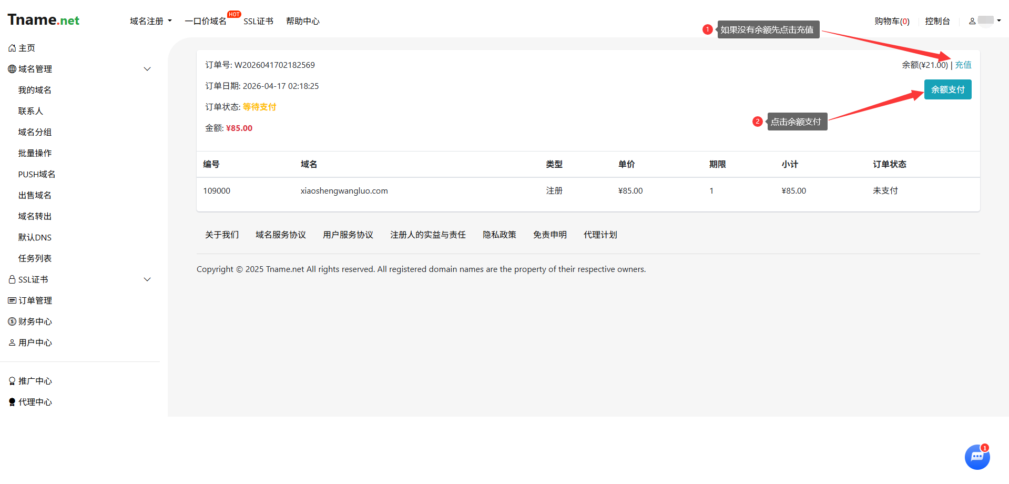
Task: Click the Tname.net logo
Action: point(44,20)
